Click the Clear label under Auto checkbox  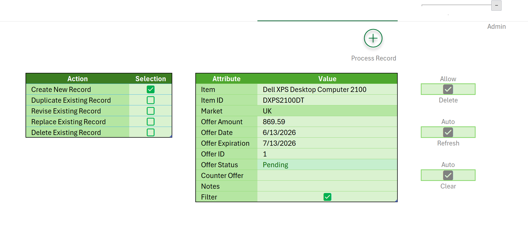tap(448, 186)
